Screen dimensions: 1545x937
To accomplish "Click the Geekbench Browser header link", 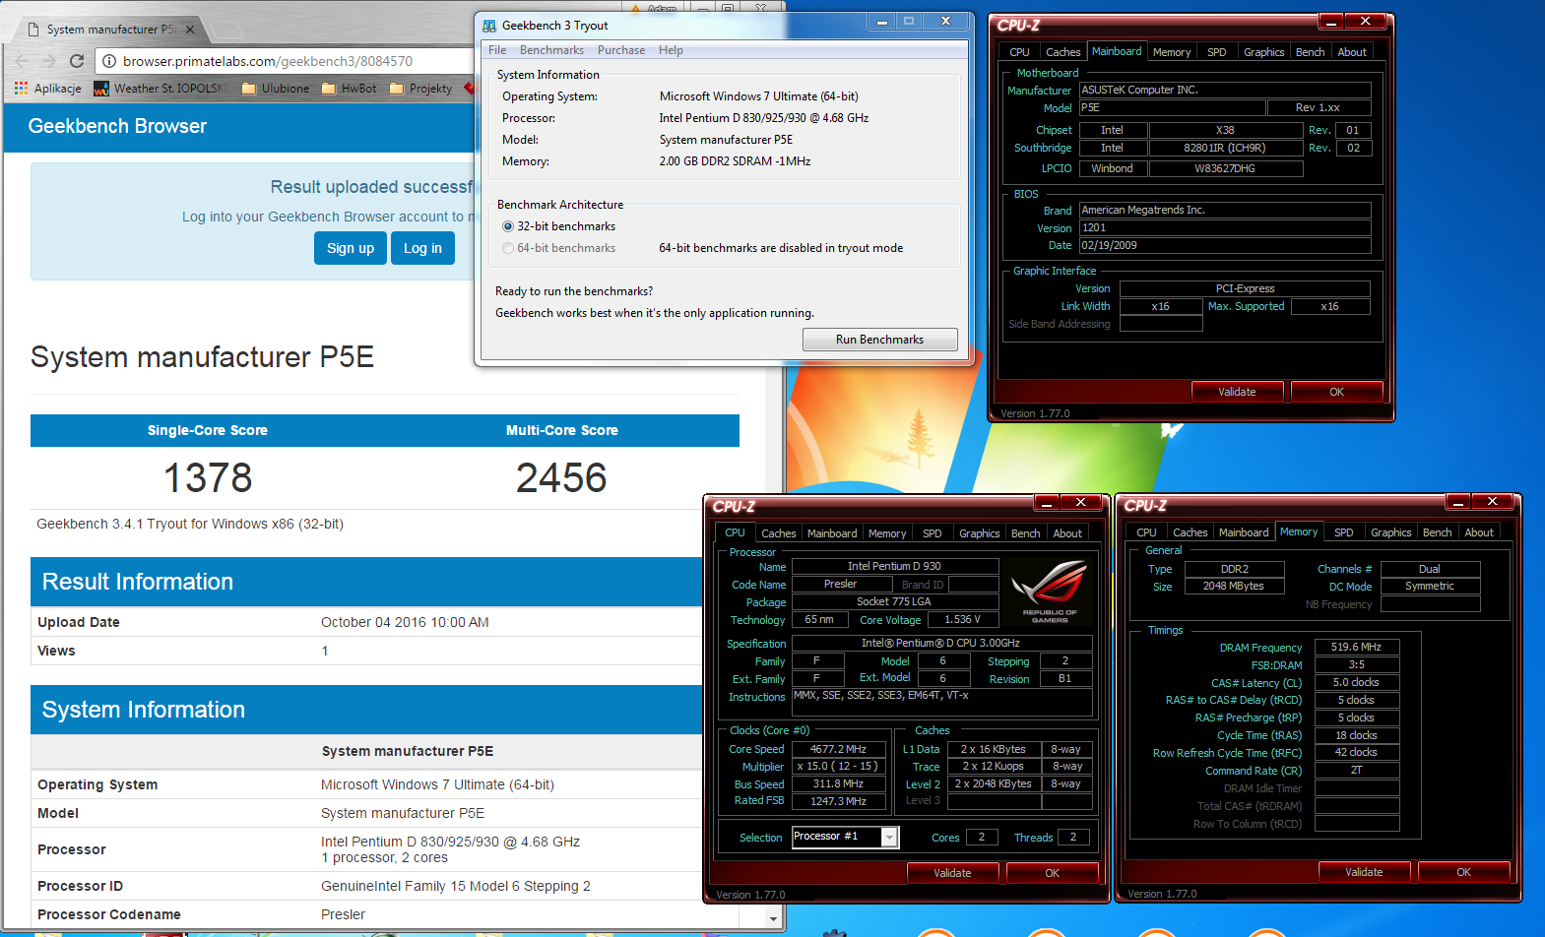I will click(117, 126).
